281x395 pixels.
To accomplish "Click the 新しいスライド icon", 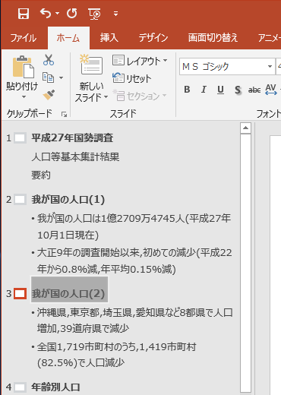I will [91, 65].
